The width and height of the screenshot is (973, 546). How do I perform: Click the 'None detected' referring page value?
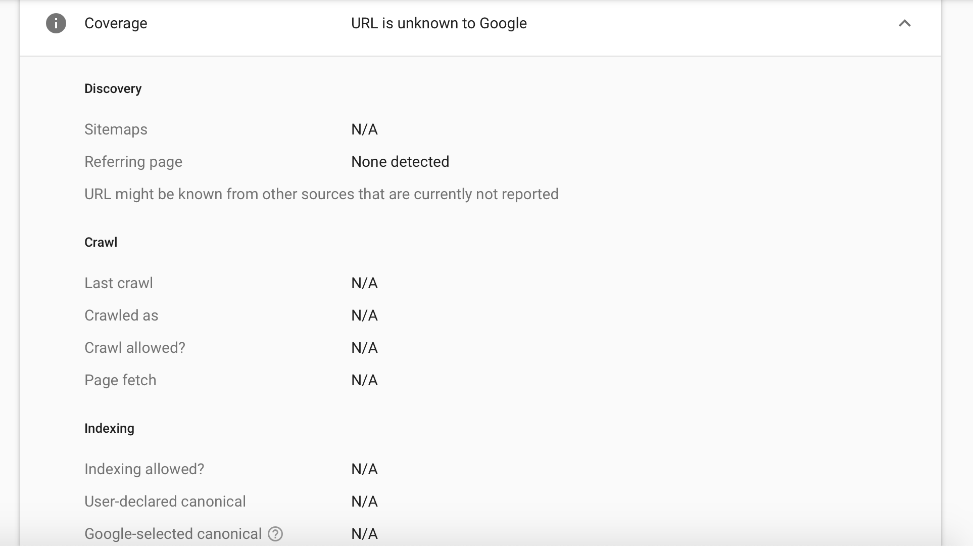[x=400, y=162]
